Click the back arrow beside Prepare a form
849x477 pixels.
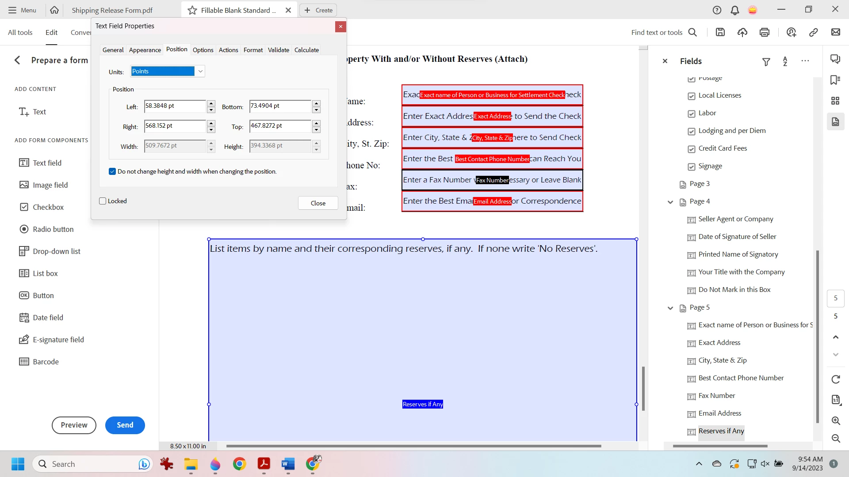17,61
